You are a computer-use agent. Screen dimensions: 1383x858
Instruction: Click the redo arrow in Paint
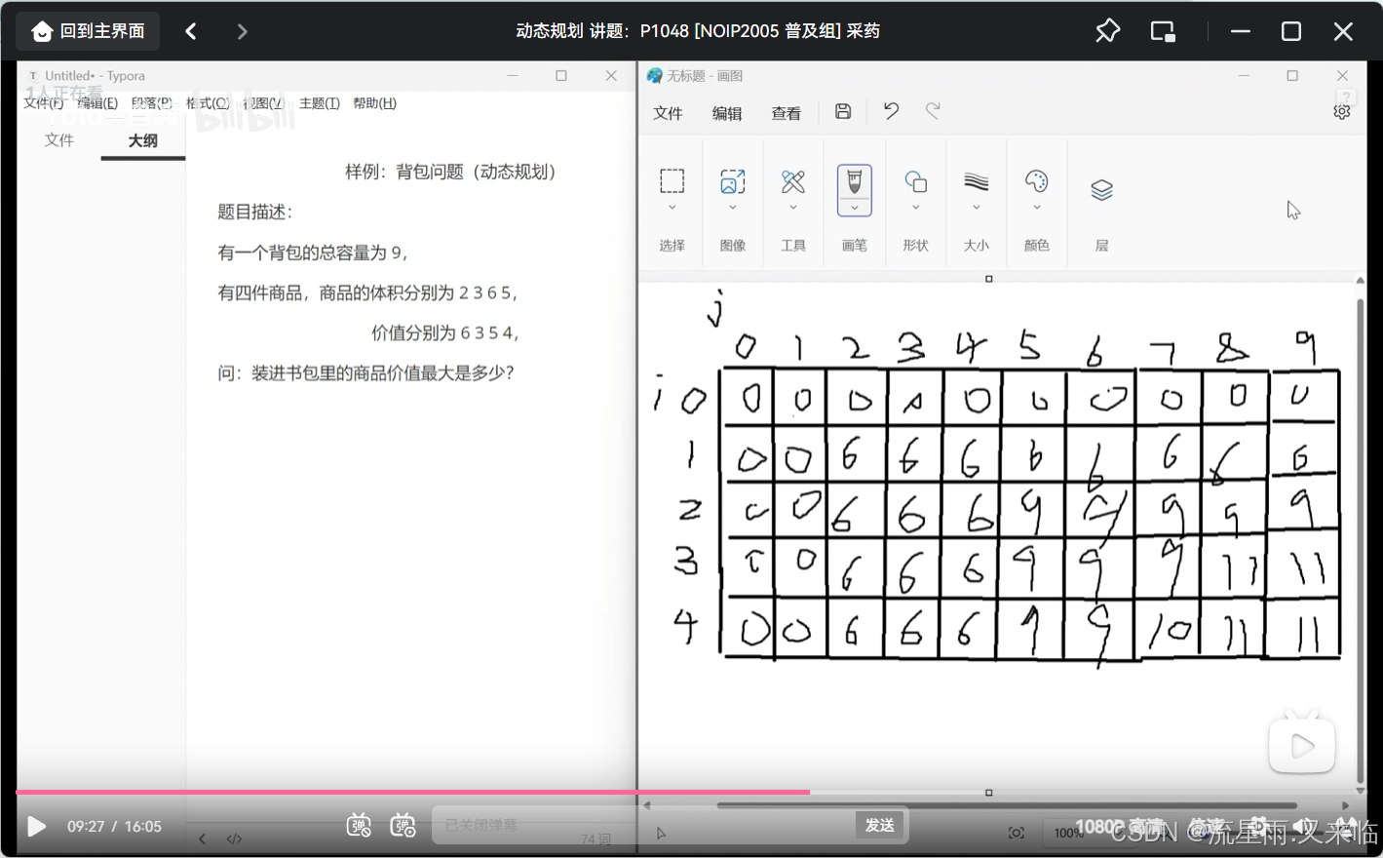click(x=933, y=111)
